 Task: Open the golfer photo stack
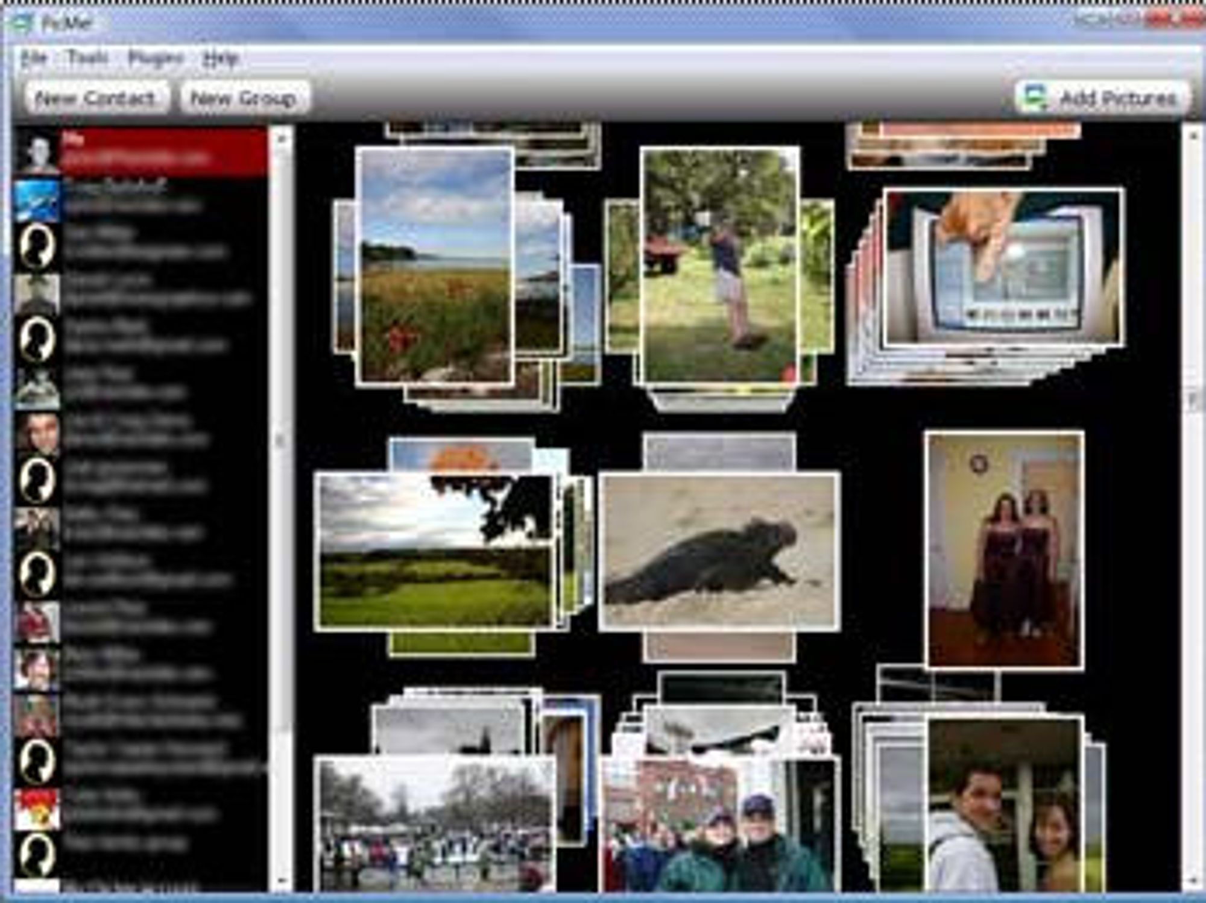[x=719, y=266]
